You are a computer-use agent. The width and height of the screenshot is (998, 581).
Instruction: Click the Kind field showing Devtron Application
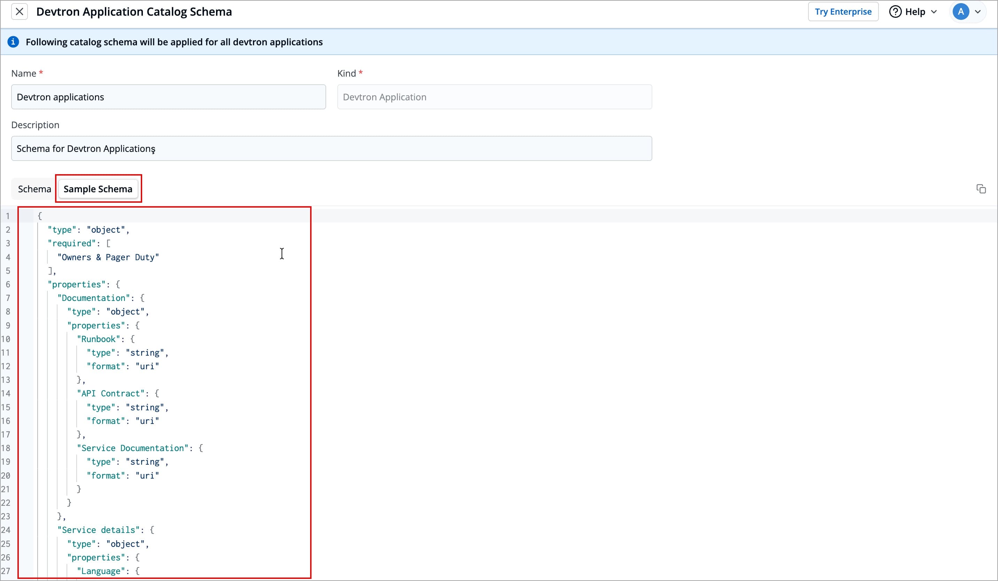[x=494, y=96]
